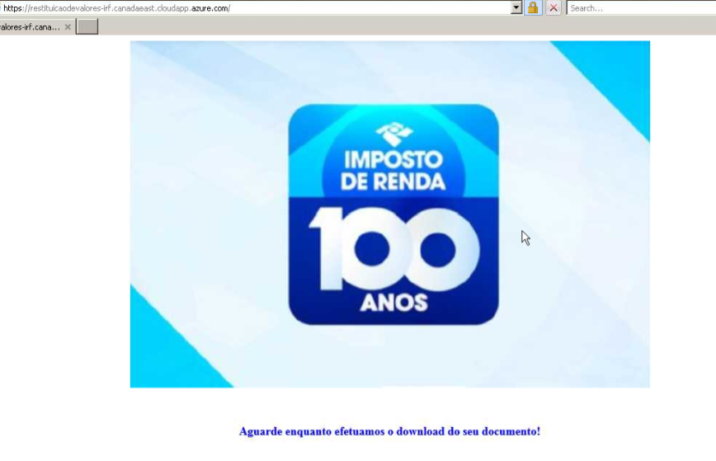Stop page loading with red X button

point(553,7)
